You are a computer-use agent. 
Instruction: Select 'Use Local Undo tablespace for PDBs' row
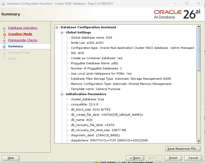click(101, 74)
